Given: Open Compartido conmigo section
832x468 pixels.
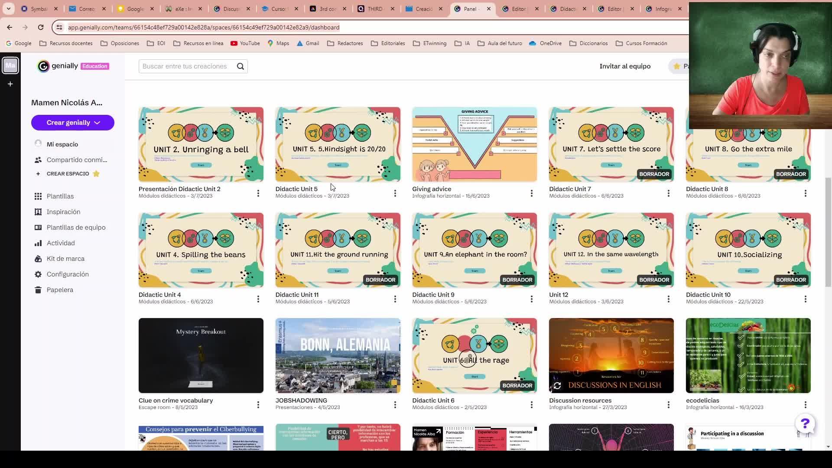Looking at the screenshot, I should pos(77,160).
